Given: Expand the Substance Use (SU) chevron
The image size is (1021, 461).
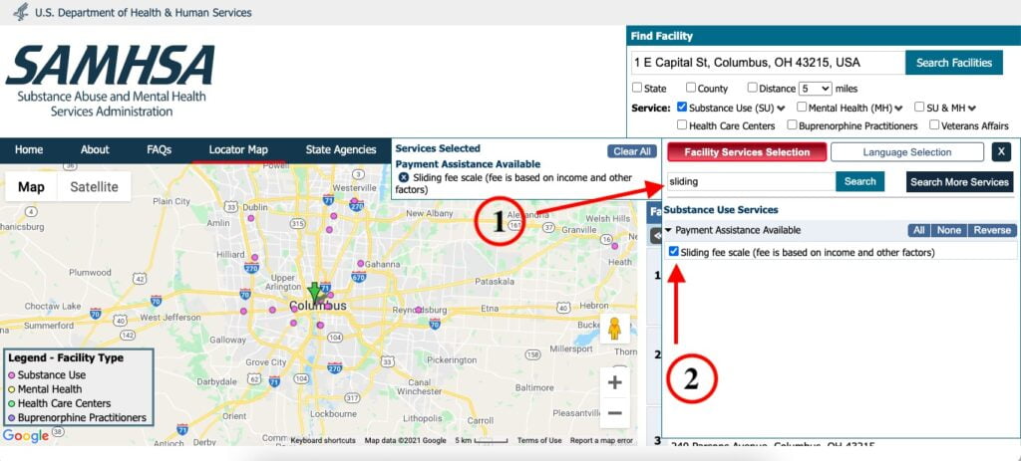Looking at the screenshot, I should tap(781, 108).
